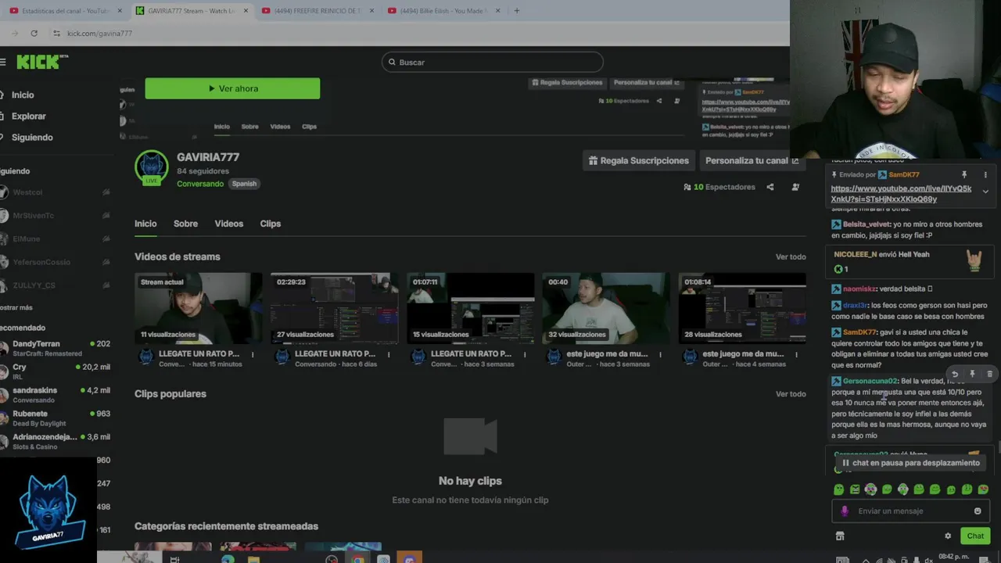The width and height of the screenshot is (1001, 563).
Task: Open recommended channel Cry
Action: (x=55, y=371)
